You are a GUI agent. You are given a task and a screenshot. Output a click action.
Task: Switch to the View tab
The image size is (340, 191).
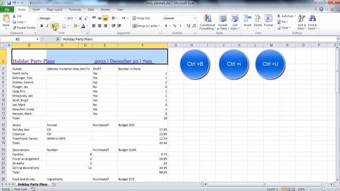pyautogui.click(x=120, y=10)
